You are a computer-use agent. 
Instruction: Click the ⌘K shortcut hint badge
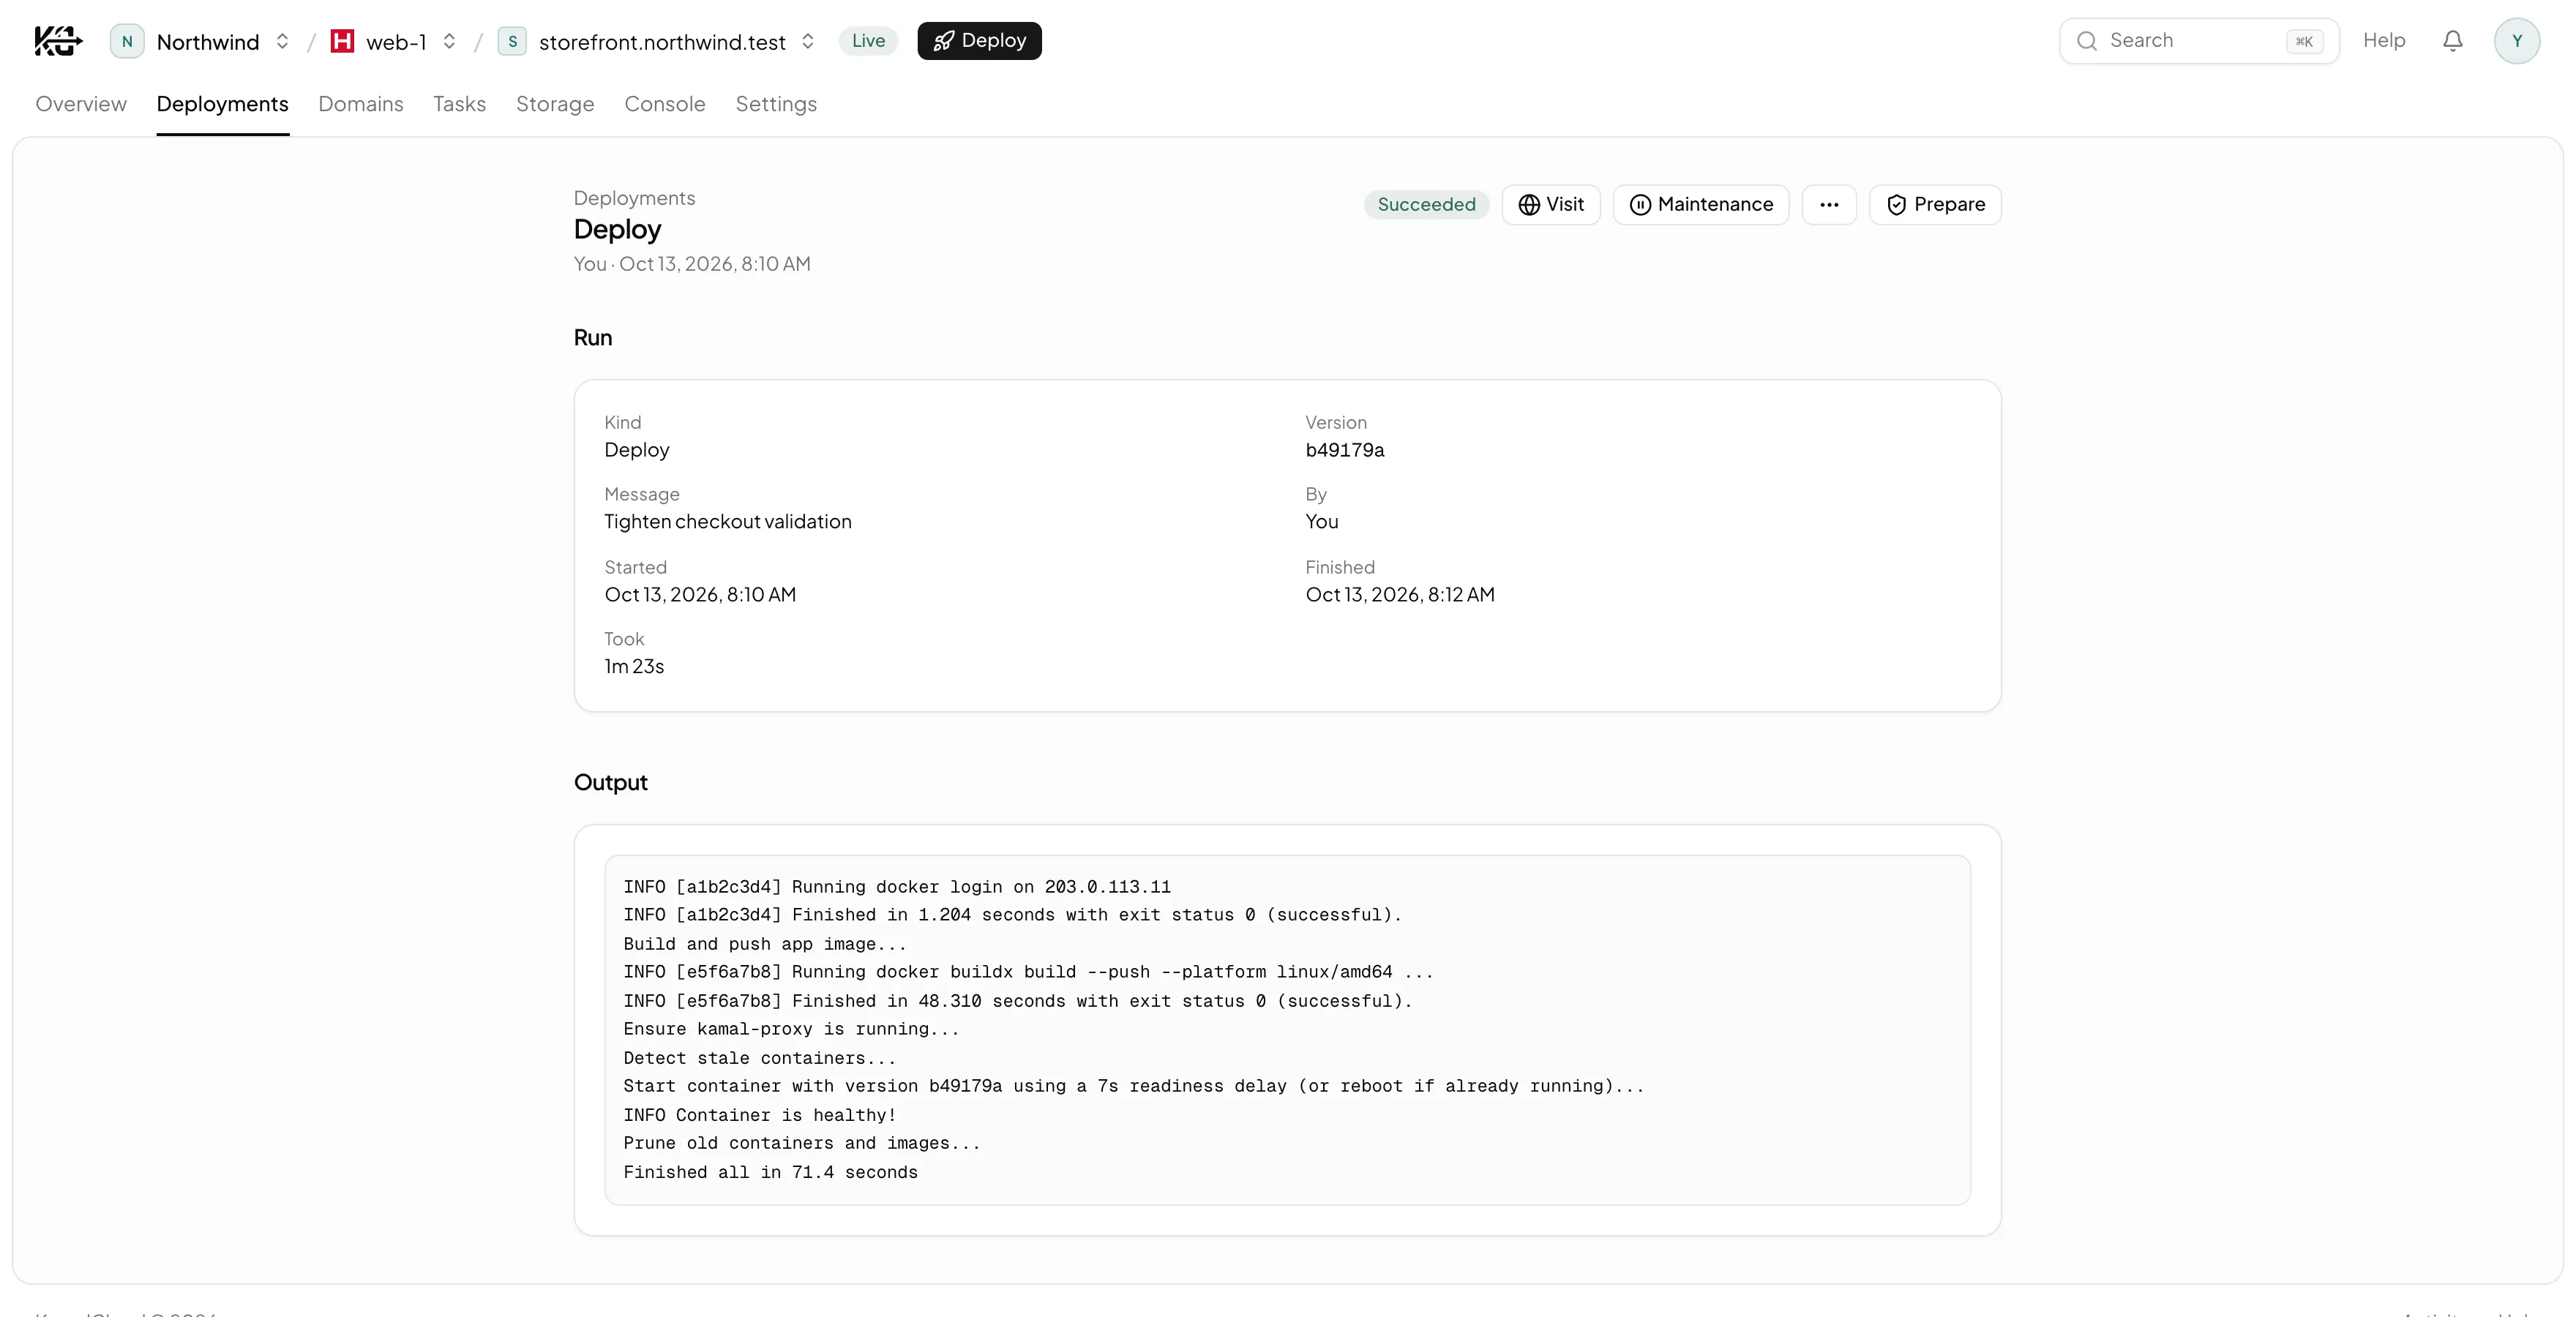coord(2304,41)
